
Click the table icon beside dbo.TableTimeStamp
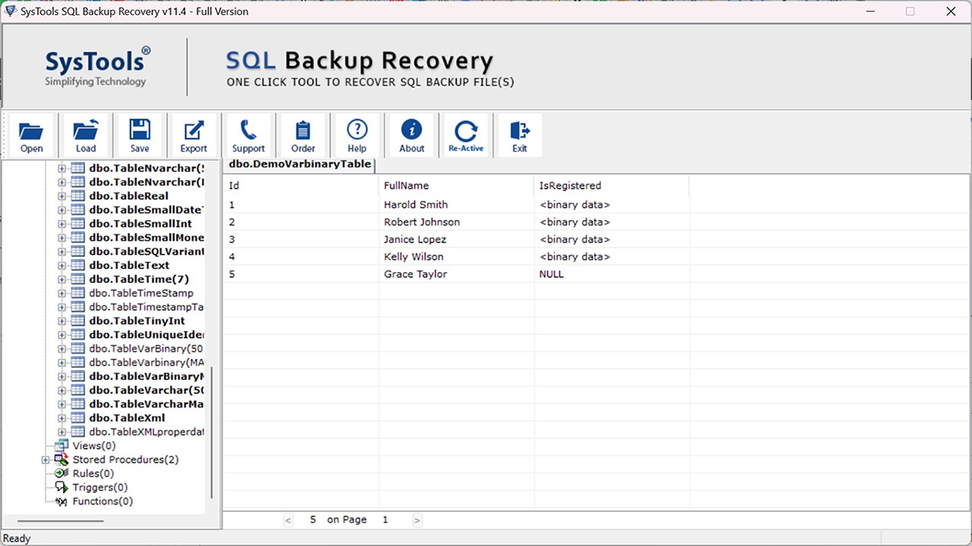pyautogui.click(x=77, y=293)
